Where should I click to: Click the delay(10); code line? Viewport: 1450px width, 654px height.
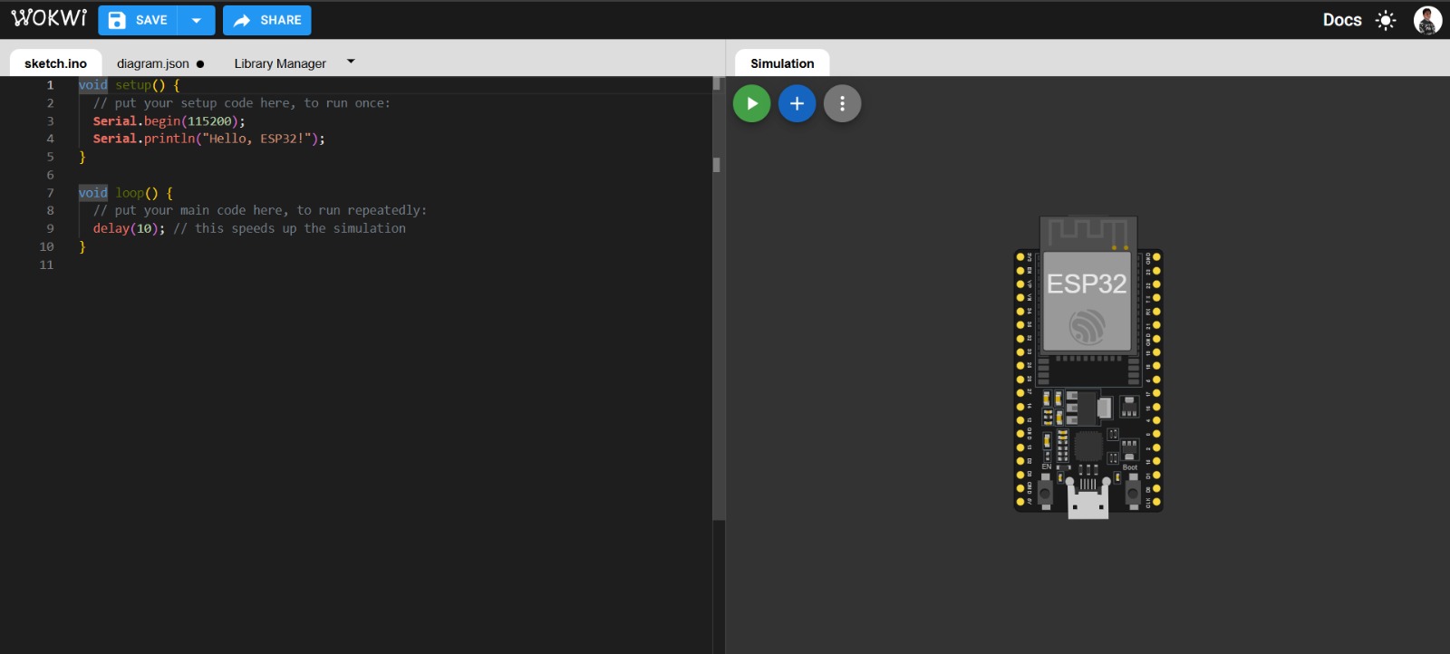129,228
